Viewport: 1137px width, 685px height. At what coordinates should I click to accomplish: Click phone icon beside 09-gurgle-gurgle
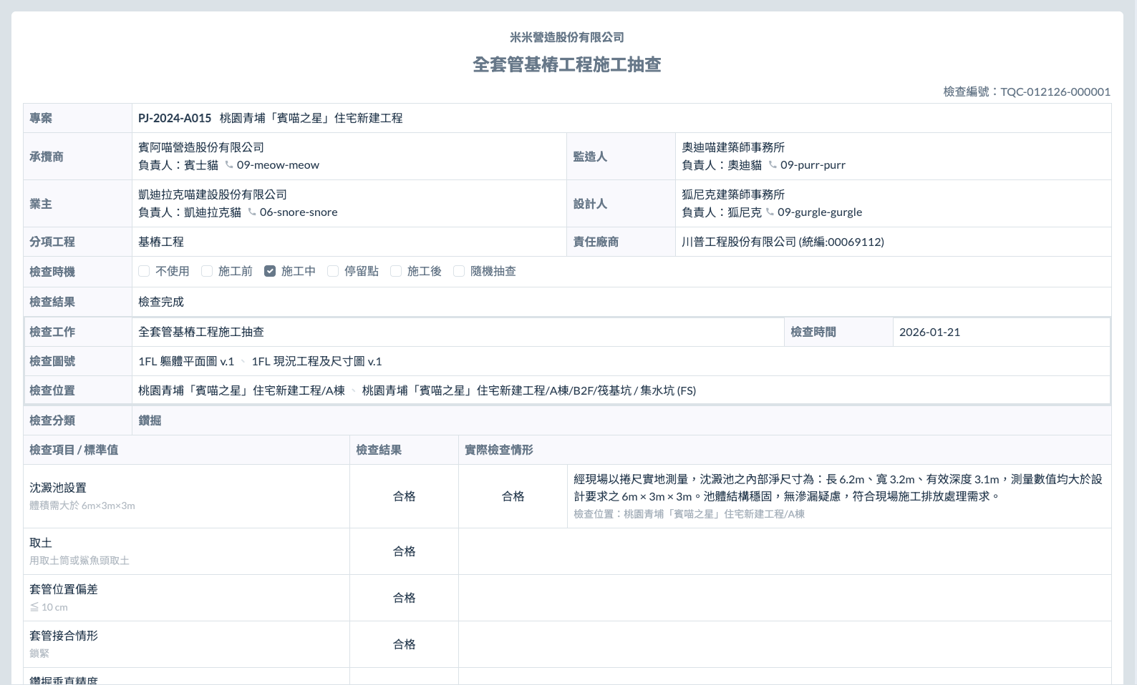click(x=770, y=212)
